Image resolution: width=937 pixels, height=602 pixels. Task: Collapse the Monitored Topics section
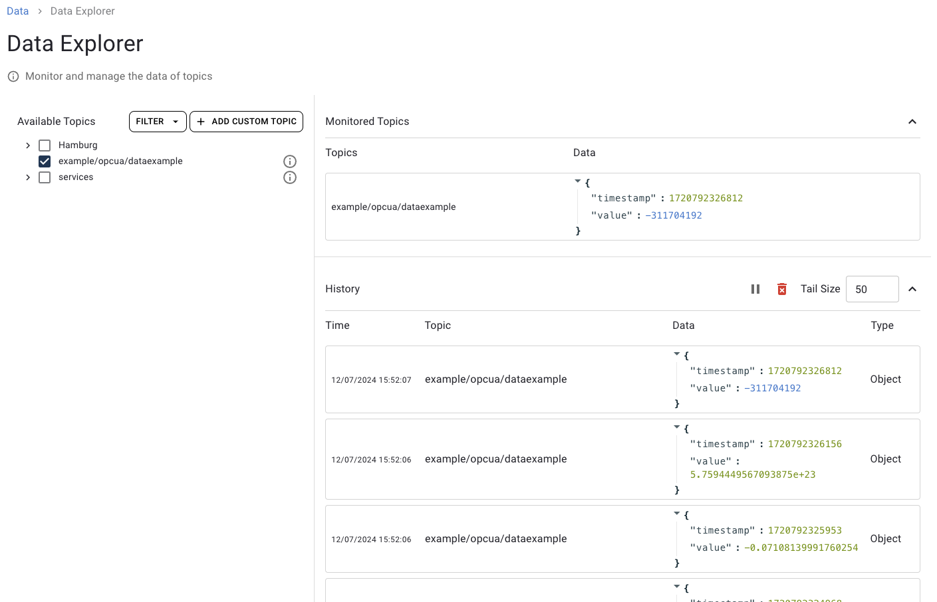click(912, 122)
